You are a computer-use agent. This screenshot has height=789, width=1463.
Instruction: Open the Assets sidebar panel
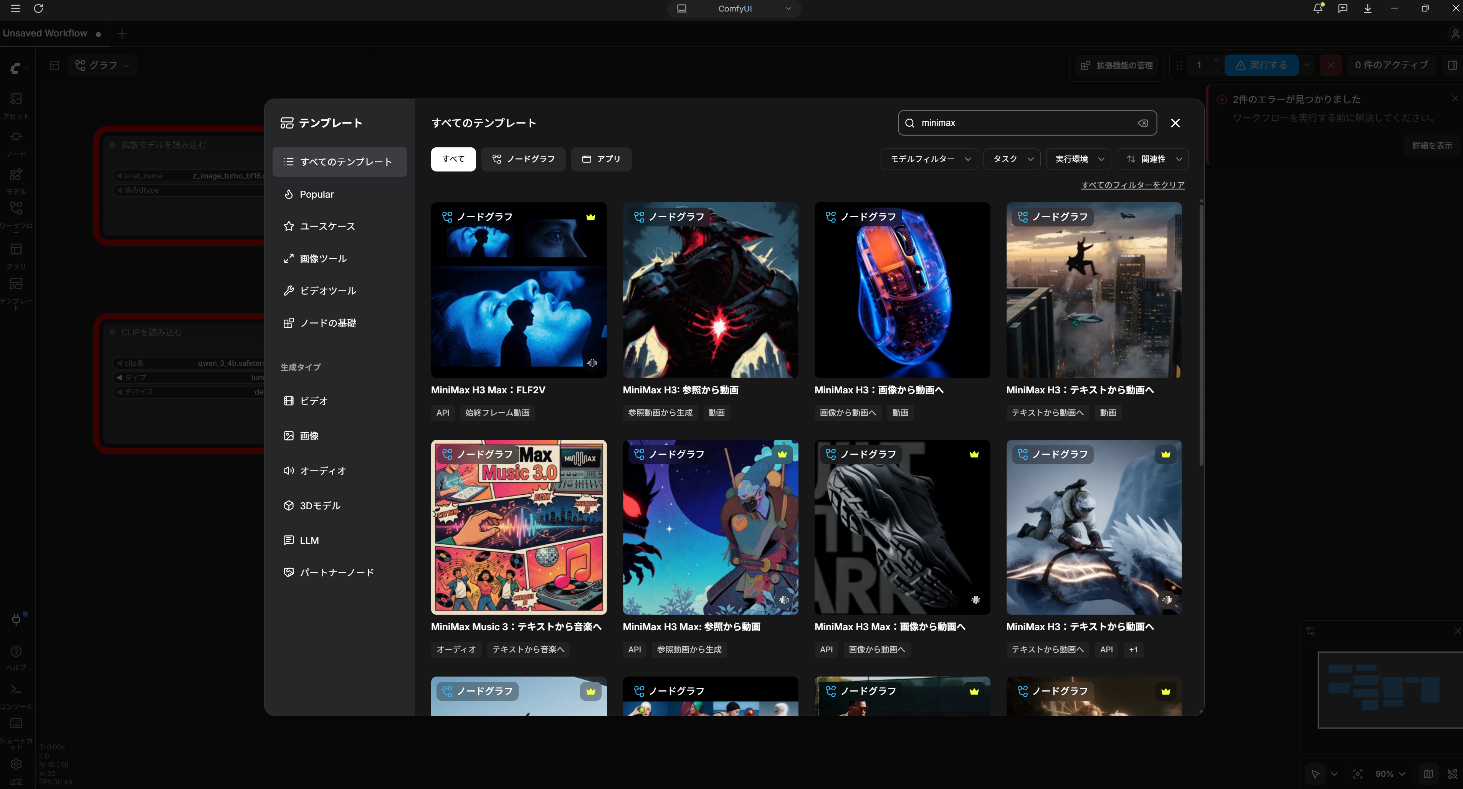[16, 106]
